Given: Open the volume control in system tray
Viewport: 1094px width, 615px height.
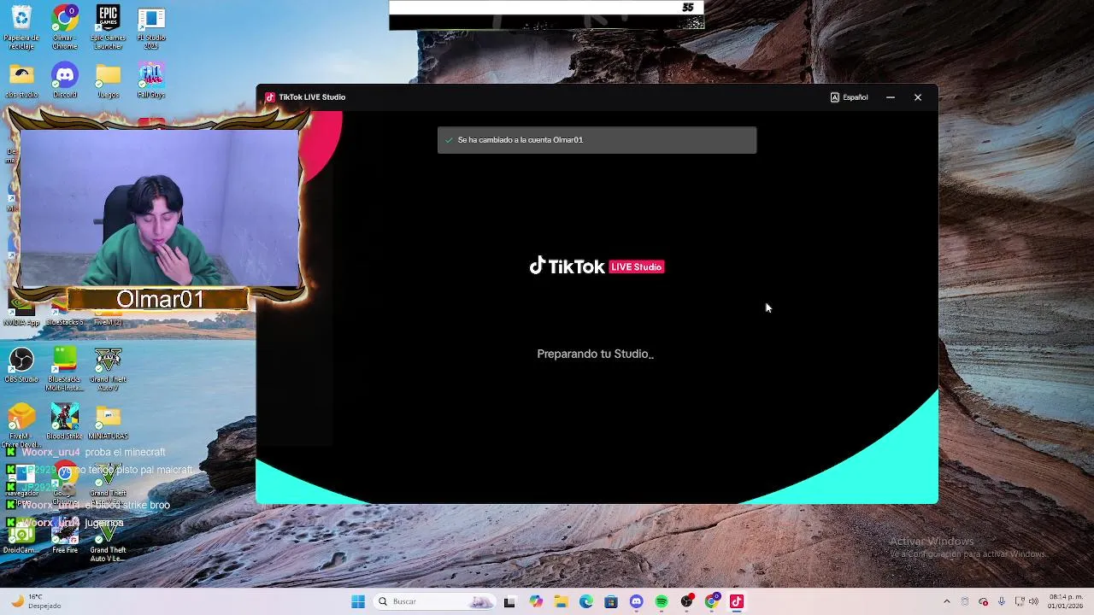Looking at the screenshot, I should pos(1033,601).
